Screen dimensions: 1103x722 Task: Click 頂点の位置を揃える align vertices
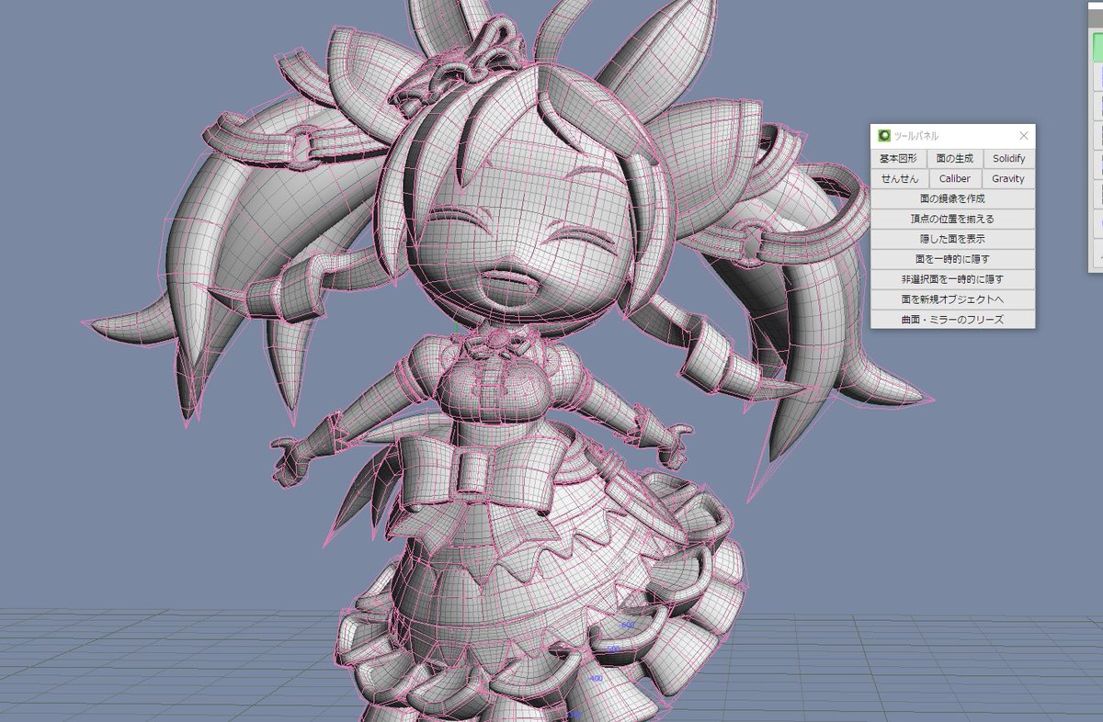point(952,219)
